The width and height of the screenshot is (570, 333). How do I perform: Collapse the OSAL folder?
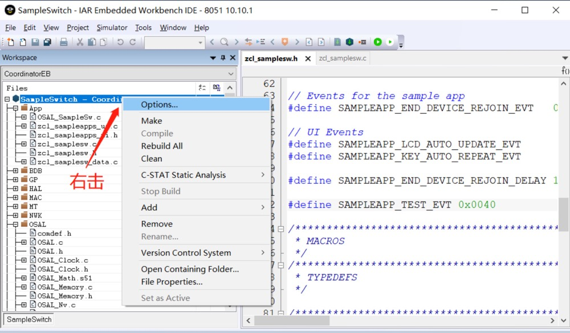pos(15,224)
